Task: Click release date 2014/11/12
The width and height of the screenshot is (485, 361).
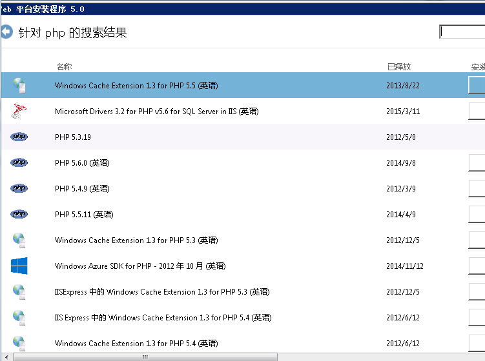Action: 404,266
